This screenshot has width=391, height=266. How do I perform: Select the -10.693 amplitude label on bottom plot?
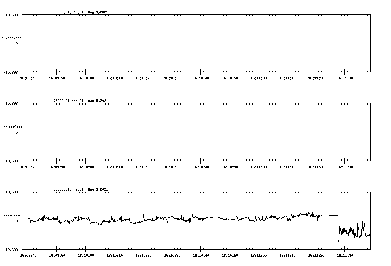pos(11,249)
